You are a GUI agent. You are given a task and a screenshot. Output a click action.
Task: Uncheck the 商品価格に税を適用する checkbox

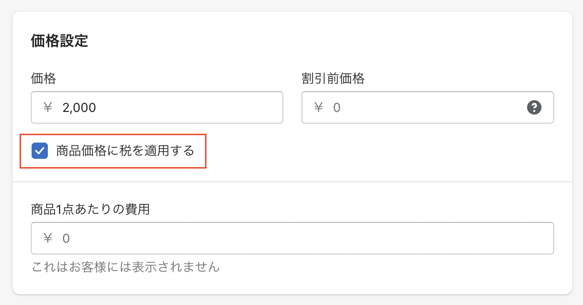(x=40, y=151)
